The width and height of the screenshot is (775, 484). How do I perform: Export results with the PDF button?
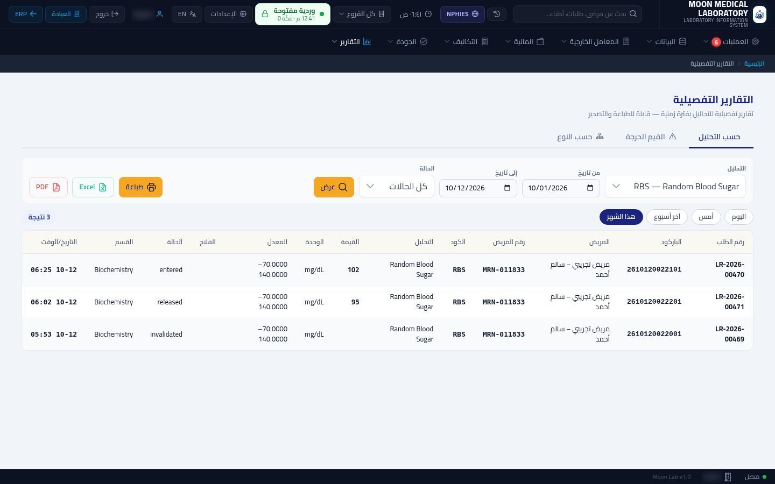[x=48, y=187]
